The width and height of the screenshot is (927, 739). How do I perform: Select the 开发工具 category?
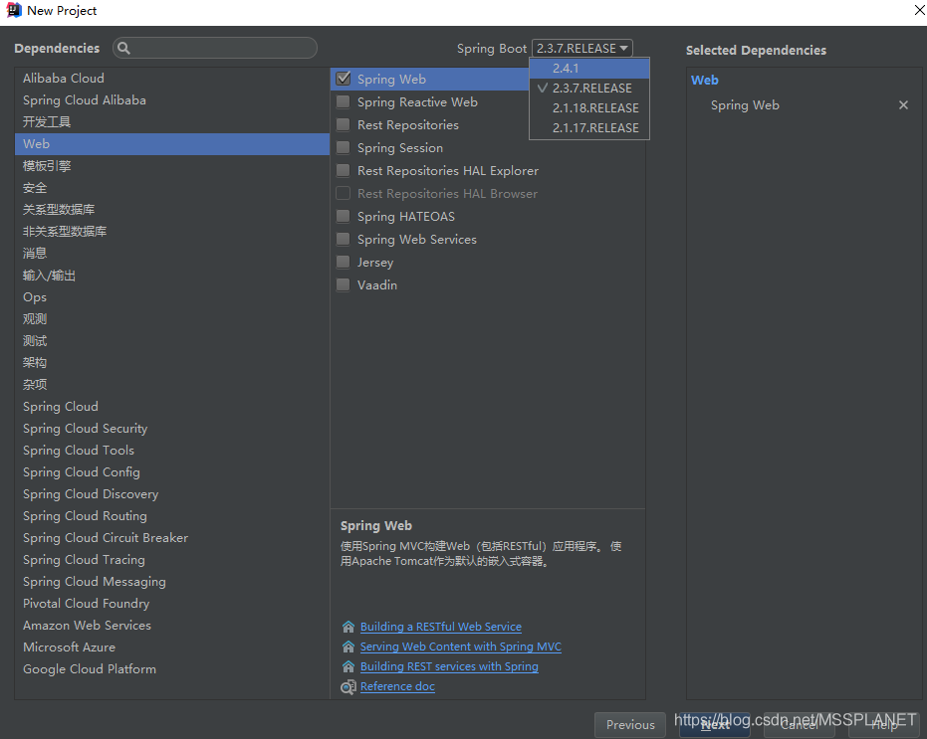tap(172, 122)
